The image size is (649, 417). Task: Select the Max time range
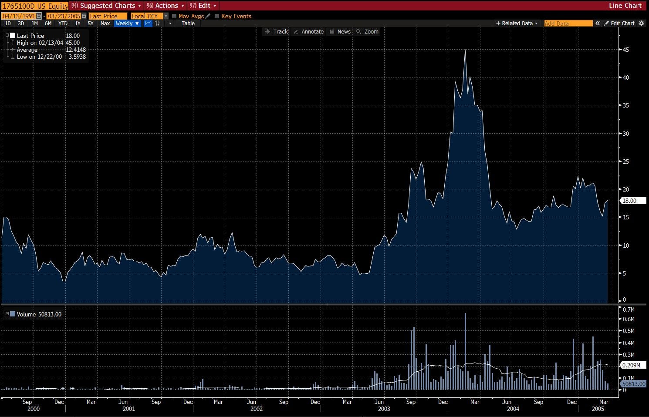coord(105,24)
